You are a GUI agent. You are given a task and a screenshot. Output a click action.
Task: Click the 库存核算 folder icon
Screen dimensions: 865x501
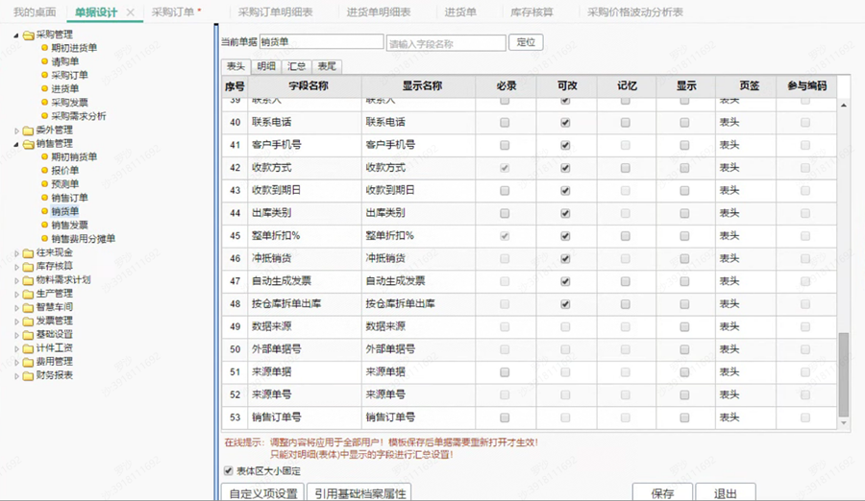(x=28, y=267)
